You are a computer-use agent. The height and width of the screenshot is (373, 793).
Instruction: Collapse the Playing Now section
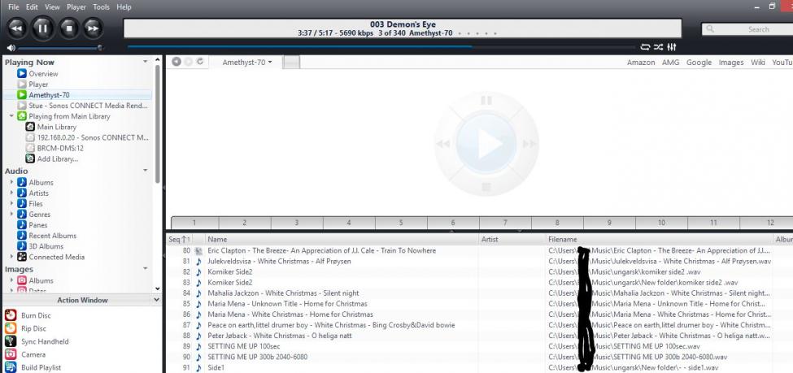pos(145,62)
